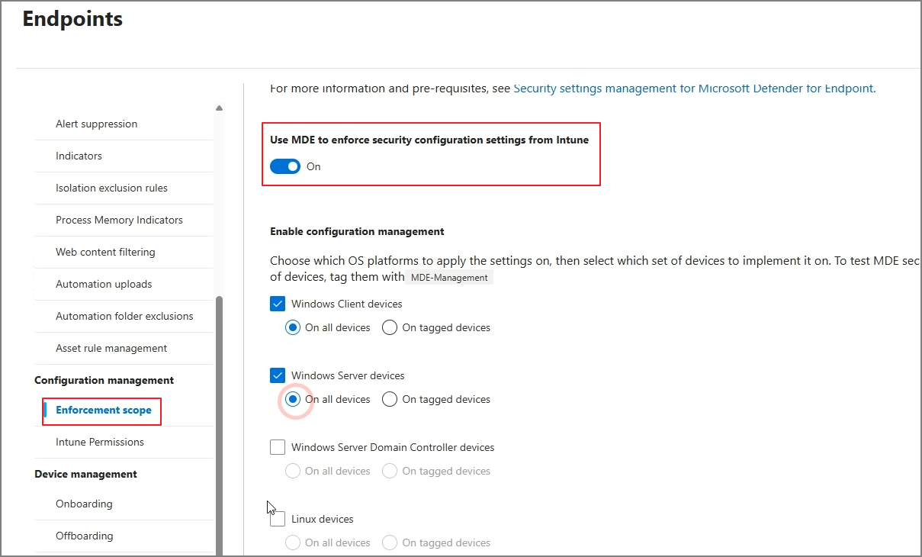Select Enforcement scope in sidebar
The height and width of the screenshot is (557, 922).
coord(103,410)
